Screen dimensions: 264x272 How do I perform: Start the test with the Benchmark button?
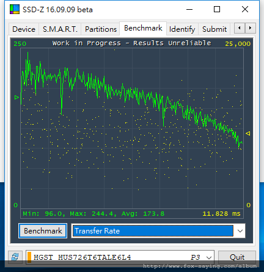[x=43, y=231]
